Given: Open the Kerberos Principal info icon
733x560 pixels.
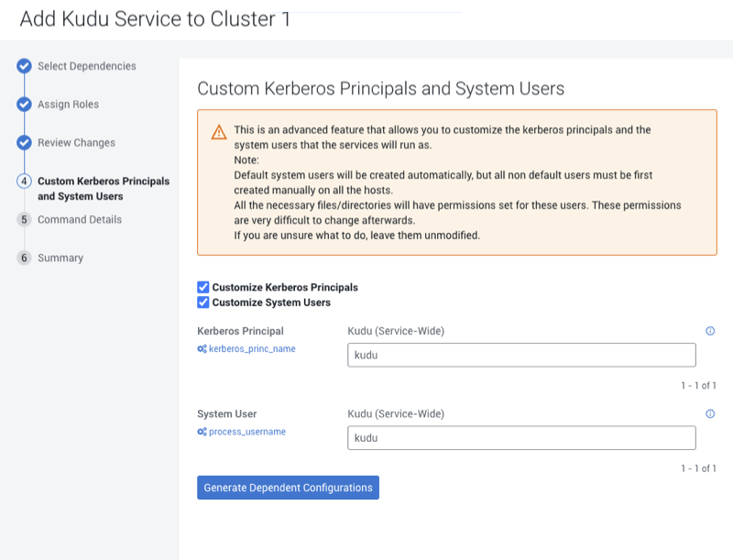Looking at the screenshot, I should [x=710, y=331].
